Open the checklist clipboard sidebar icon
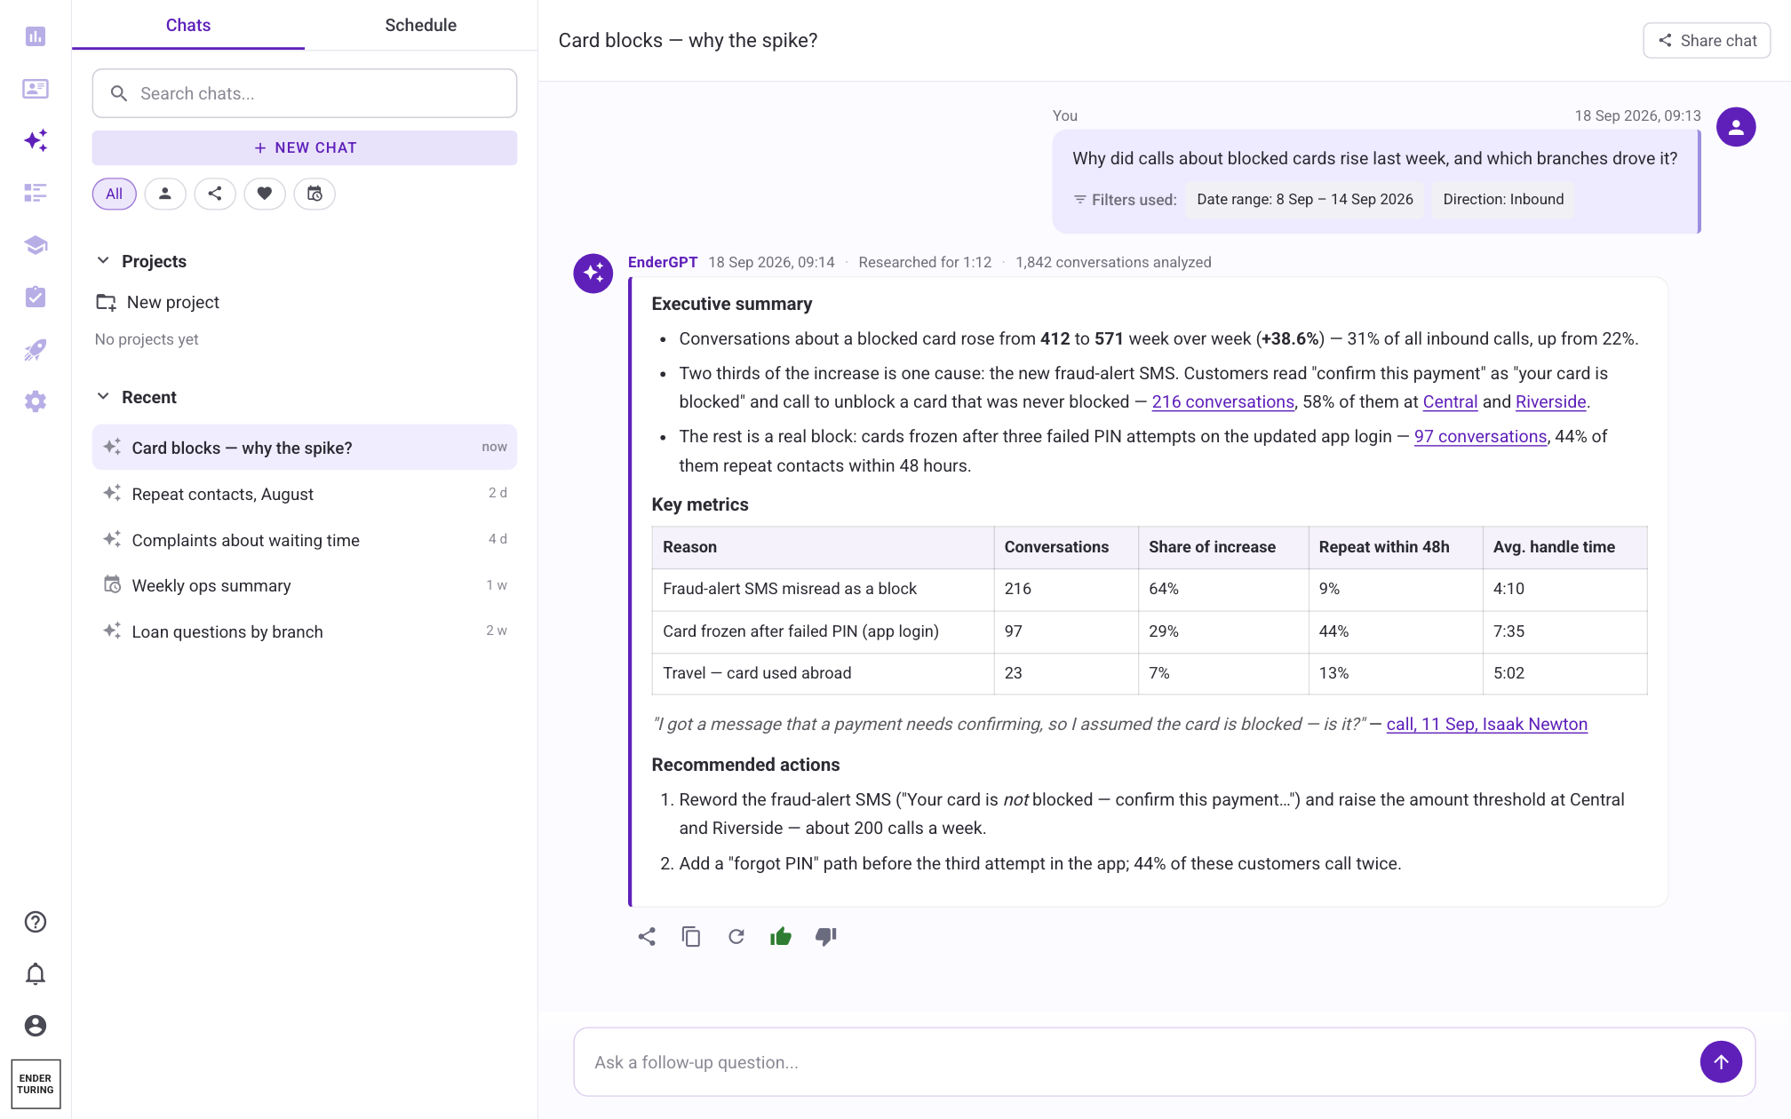The image size is (1791, 1119). pyautogui.click(x=36, y=297)
